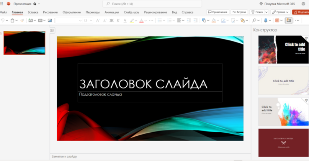This screenshot has width=309, height=161.
Task: Open the Settings gear icon
Action: click(x=303, y=4)
